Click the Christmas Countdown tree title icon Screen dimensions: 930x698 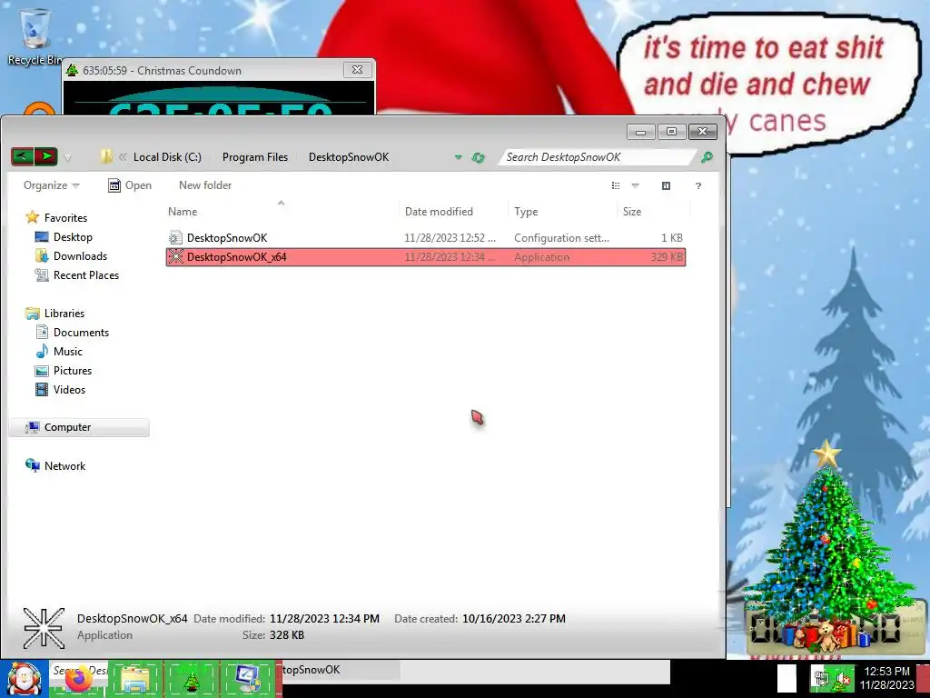(73, 70)
